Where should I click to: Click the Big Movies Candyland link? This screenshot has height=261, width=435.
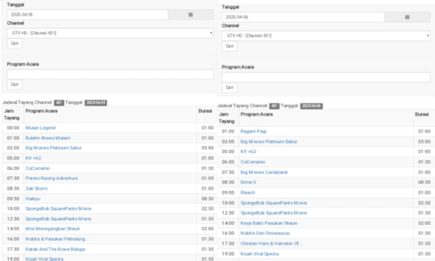[x=264, y=172]
